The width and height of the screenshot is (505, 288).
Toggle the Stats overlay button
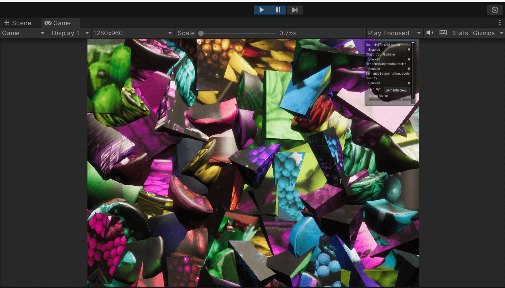click(460, 33)
